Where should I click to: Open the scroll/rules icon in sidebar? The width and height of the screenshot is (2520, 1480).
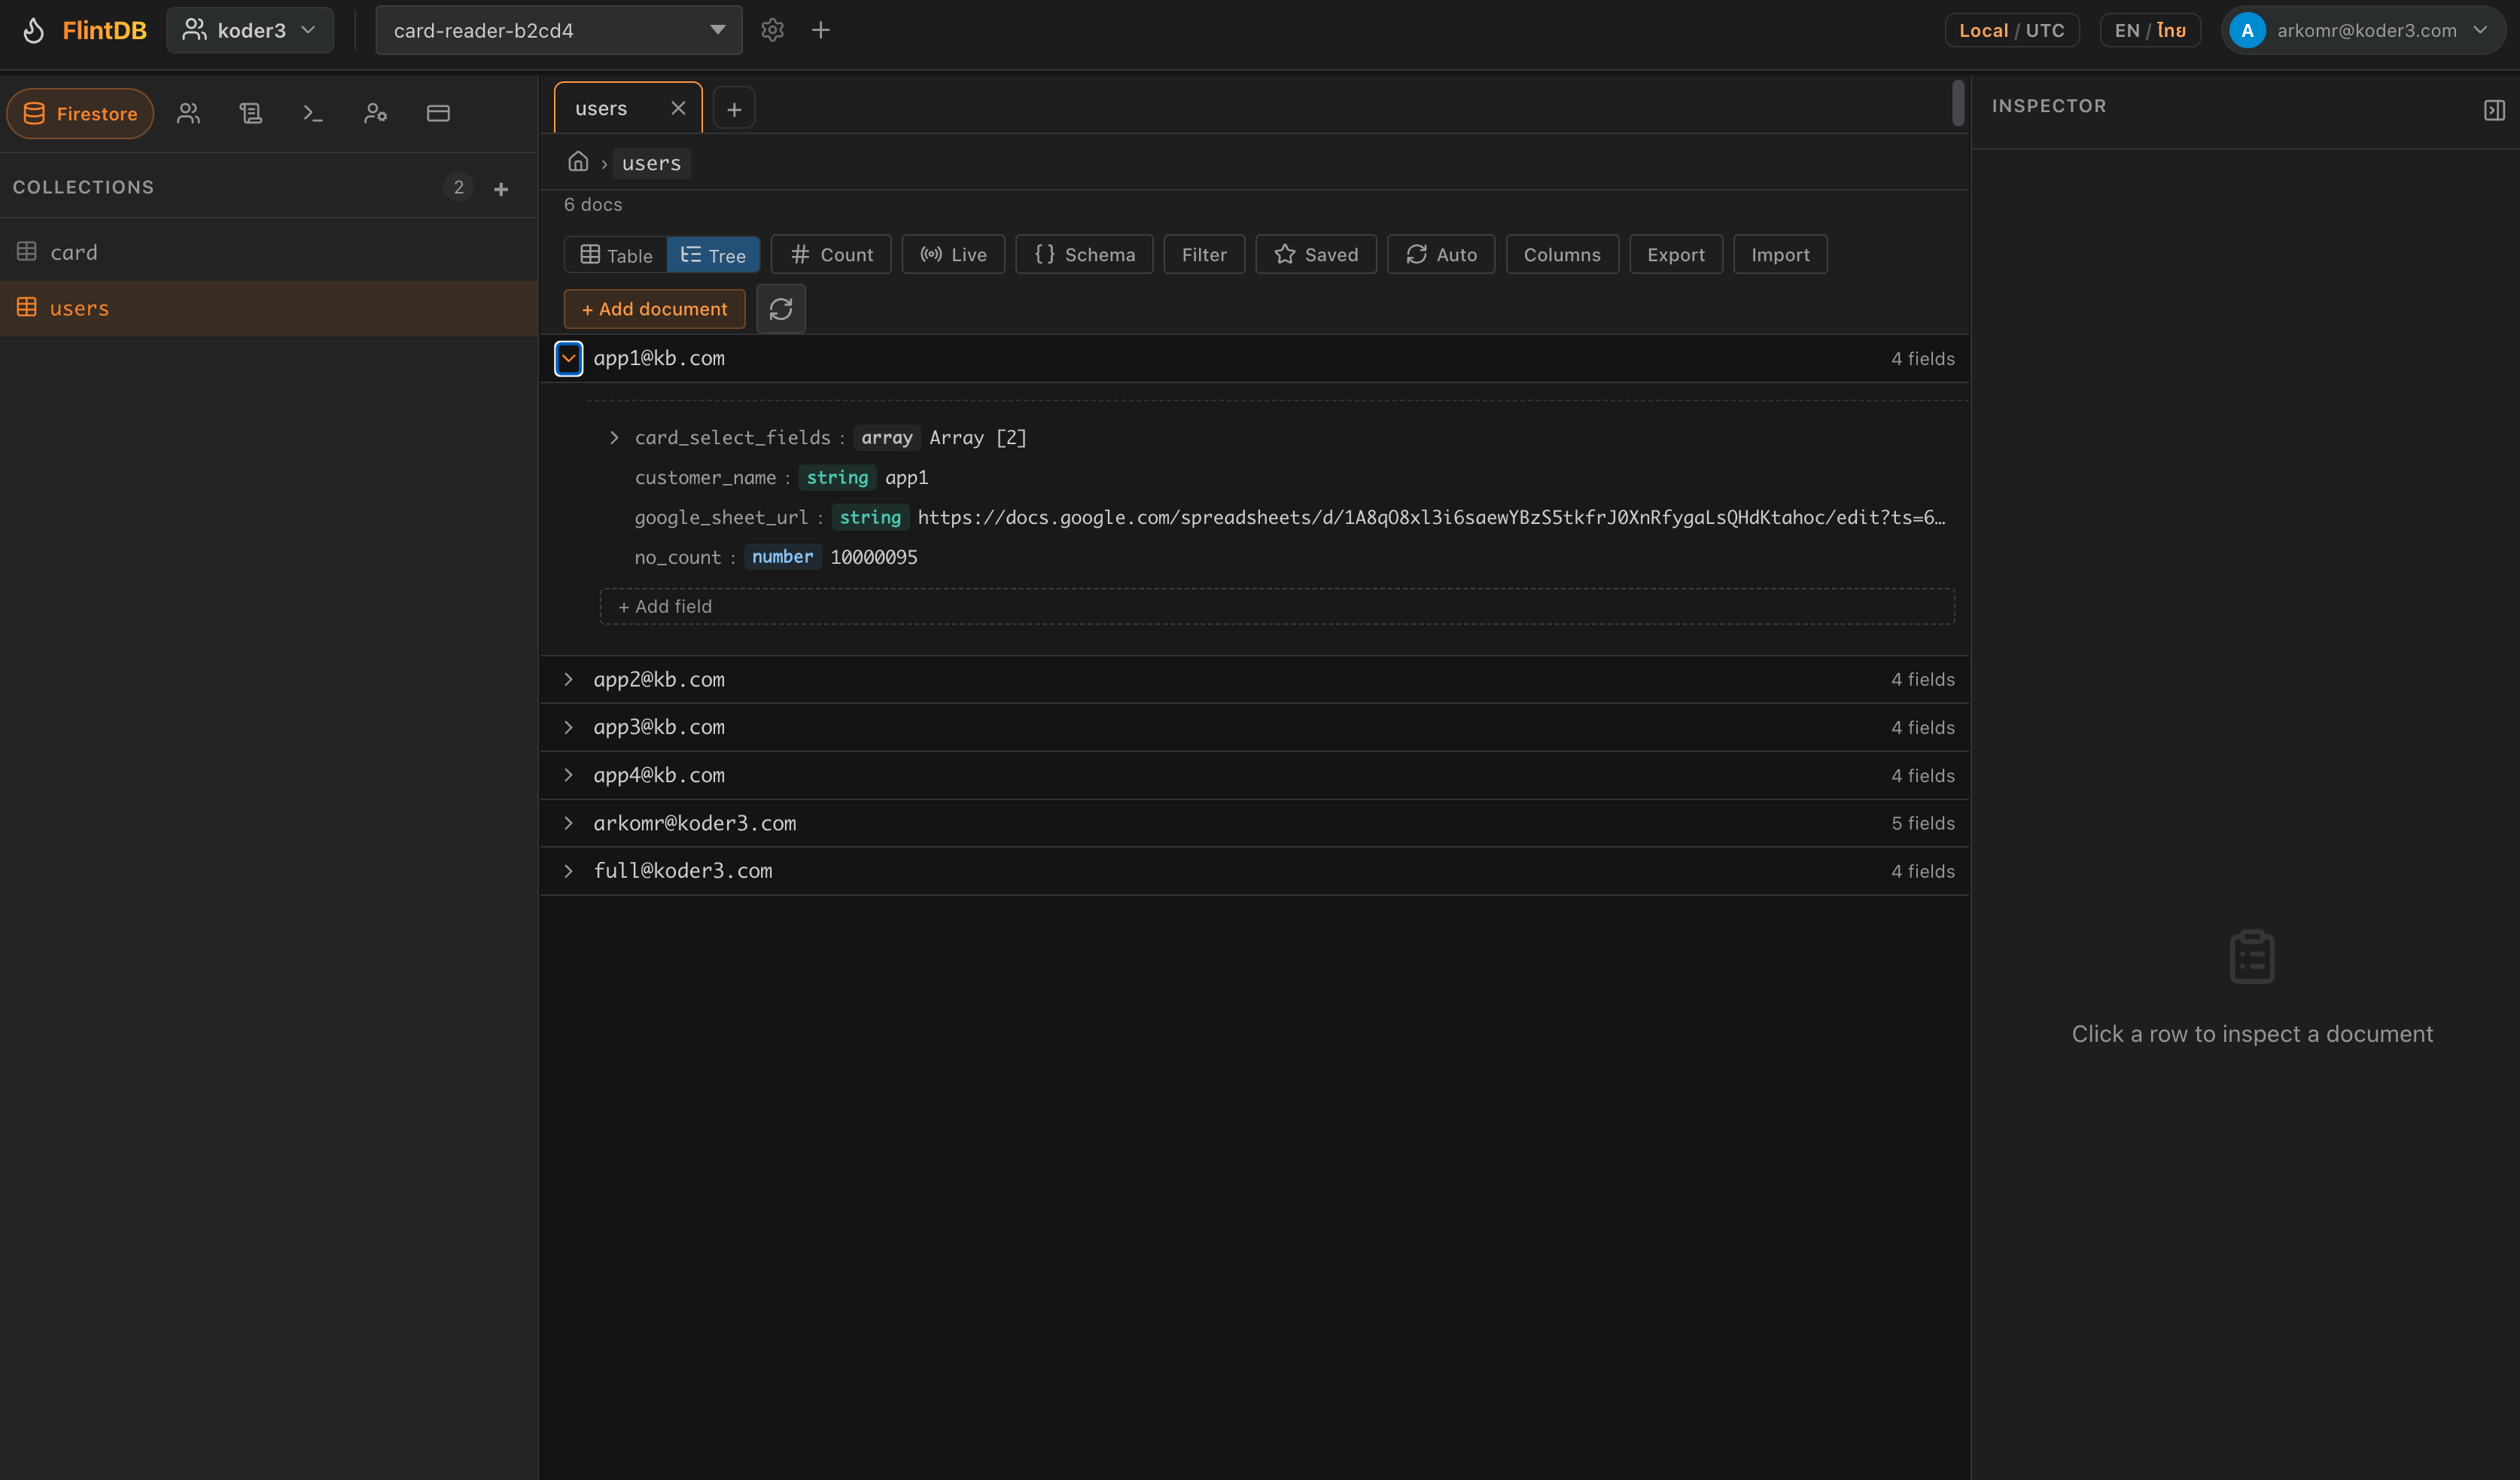pyautogui.click(x=251, y=113)
